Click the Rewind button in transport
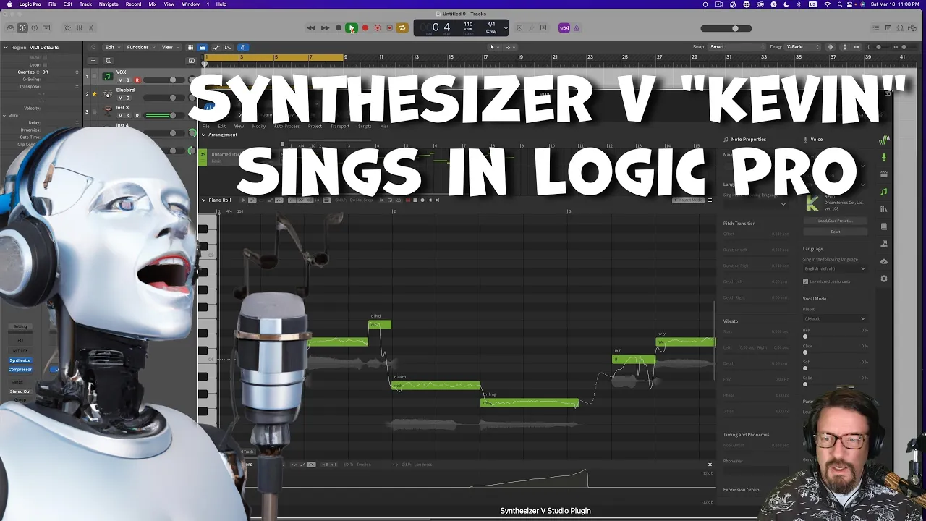Screen dimensions: 926x521 311,28
